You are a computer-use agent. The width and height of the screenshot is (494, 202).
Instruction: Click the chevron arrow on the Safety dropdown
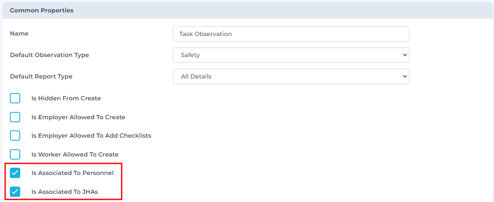[405, 55]
